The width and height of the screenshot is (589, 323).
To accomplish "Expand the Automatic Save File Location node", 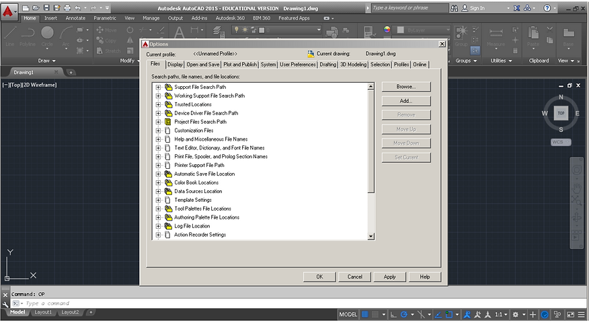I will (158, 174).
